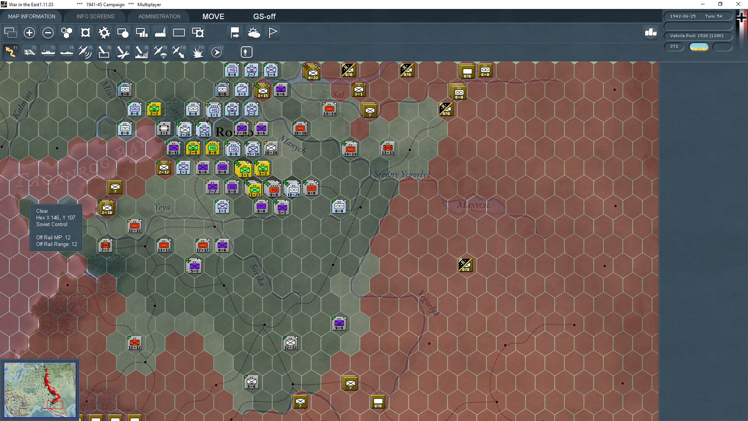This screenshot has width=748, height=421.
Task: Click the square fort level icon
Action: point(85,33)
